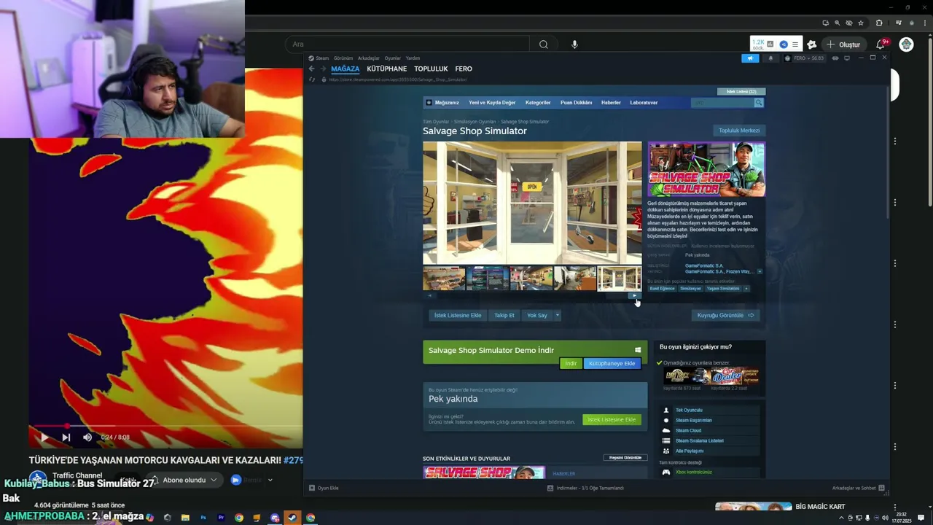Viewport: 933px width, 525px height.
Task: Click YouTube search magnifier button
Action: [x=543, y=44]
